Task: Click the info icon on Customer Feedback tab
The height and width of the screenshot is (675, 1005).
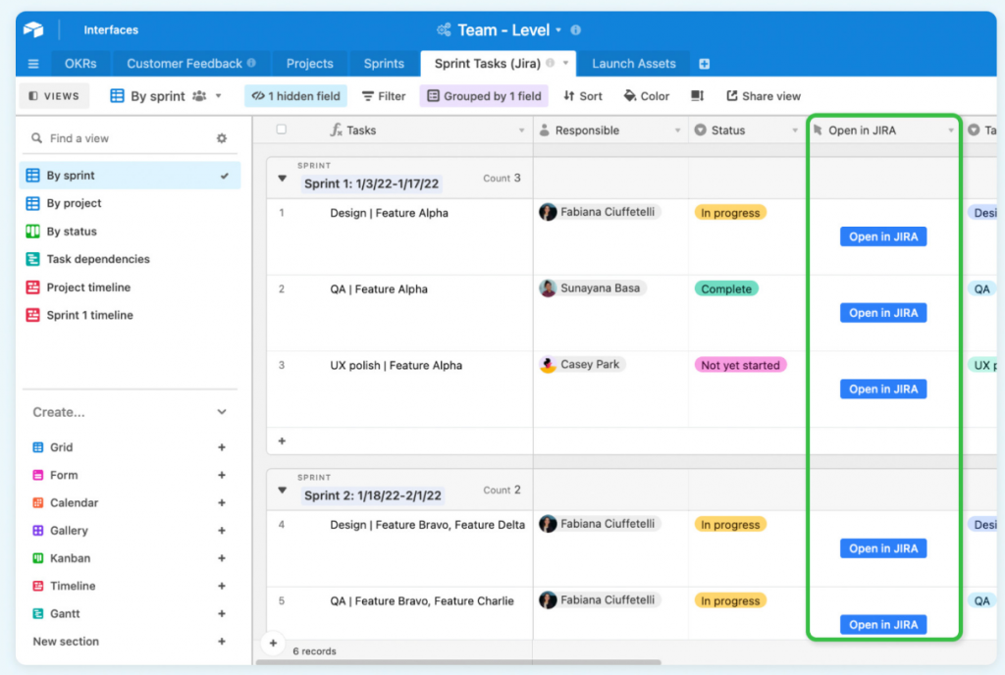Action: pyautogui.click(x=251, y=63)
